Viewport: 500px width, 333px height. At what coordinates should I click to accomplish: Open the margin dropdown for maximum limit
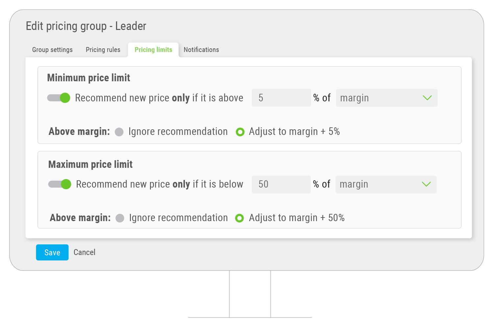click(386, 184)
